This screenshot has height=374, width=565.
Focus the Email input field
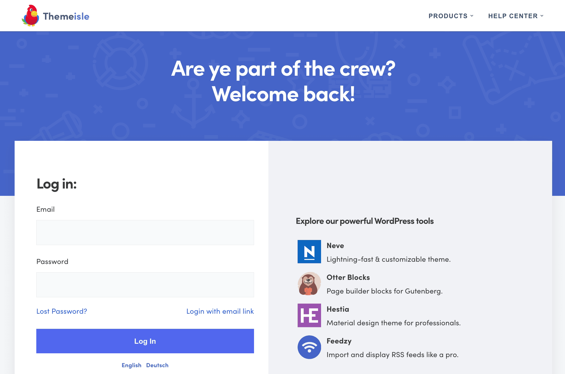145,232
